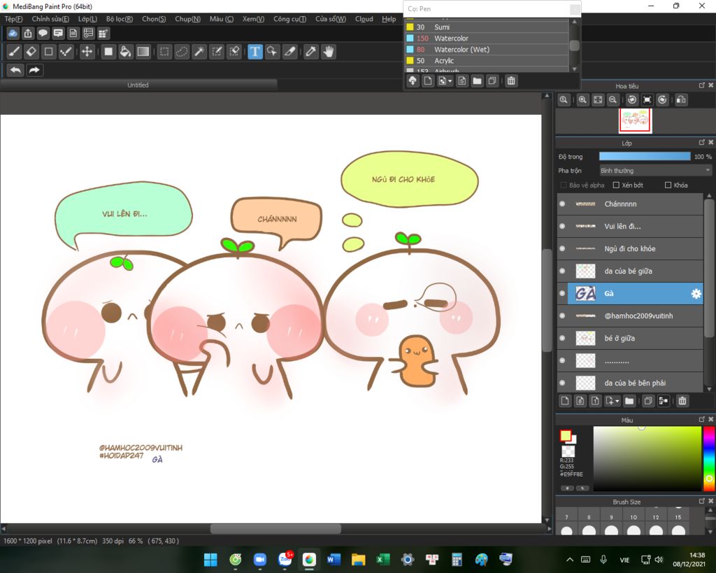Open Gà layer settings gear
This screenshot has width=716, height=573.
point(696,293)
